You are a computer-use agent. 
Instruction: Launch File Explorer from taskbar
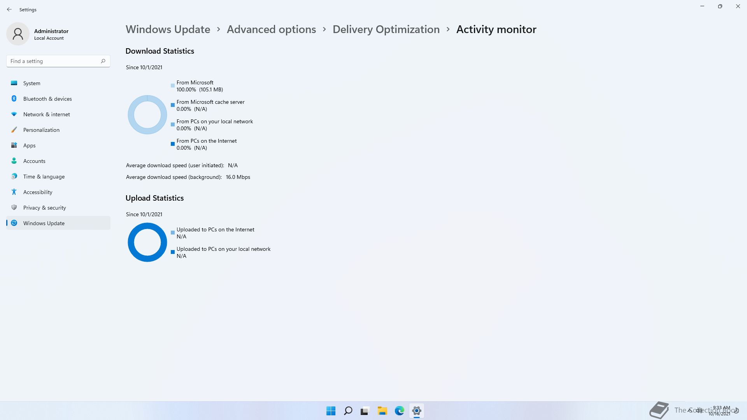(x=382, y=411)
